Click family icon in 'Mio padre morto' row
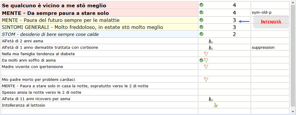The height and width of the screenshot is (115, 296). (206, 79)
